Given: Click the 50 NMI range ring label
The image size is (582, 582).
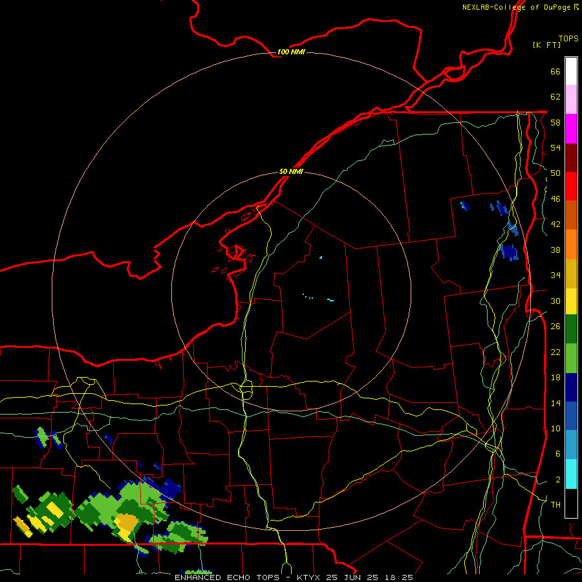Looking at the screenshot, I should (291, 171).
